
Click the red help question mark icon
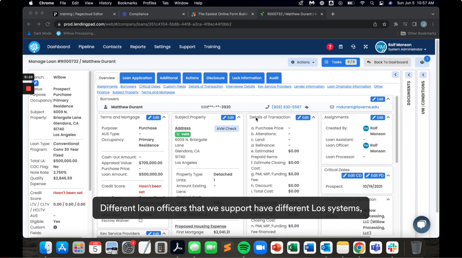pos(330,47)
